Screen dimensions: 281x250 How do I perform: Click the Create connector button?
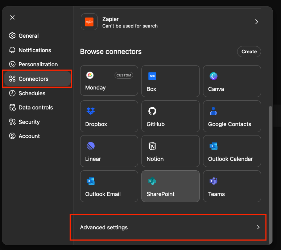click(x=249, y=51)
